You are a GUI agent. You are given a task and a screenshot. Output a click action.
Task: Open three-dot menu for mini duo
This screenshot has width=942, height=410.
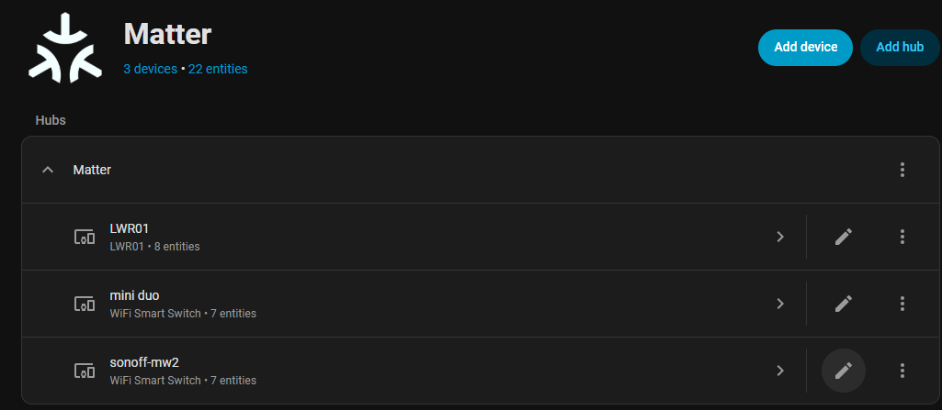pos(902,304)
